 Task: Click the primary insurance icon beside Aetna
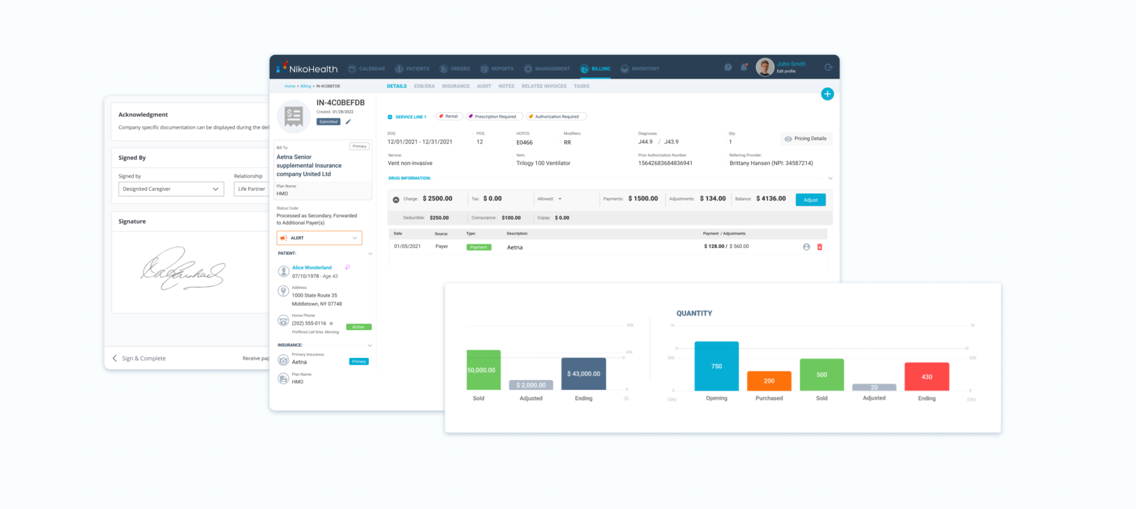point(283,360)
